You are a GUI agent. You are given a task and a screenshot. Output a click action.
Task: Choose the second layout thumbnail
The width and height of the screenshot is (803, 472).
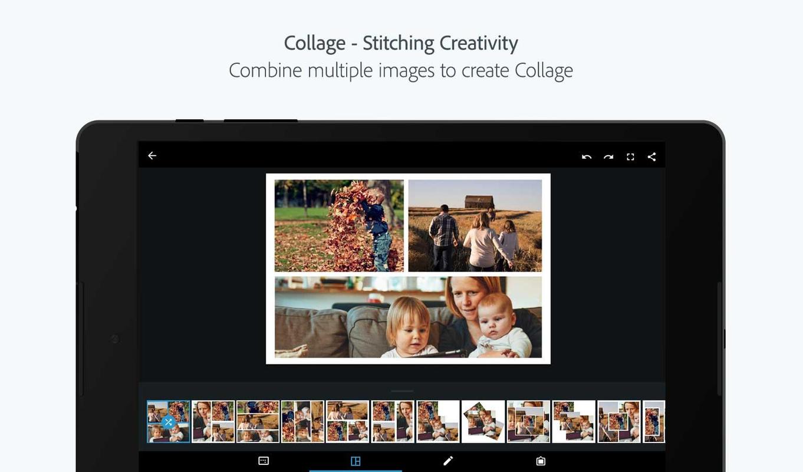click(x=213, y=422)
